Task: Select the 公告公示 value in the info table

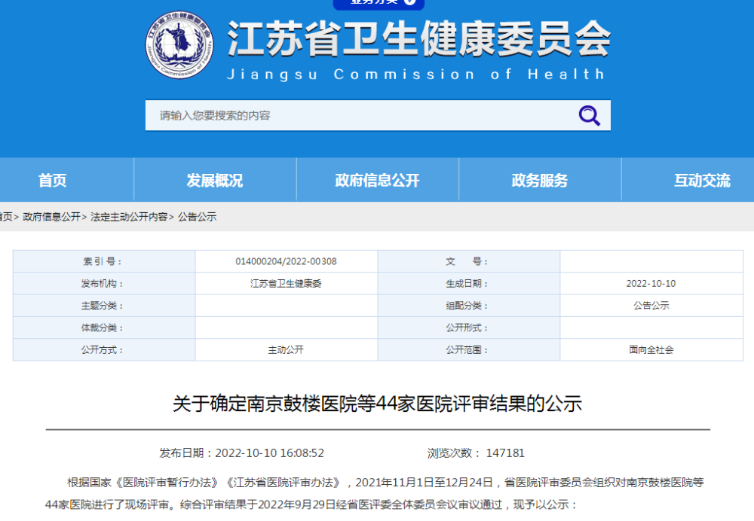Action: [651, 306]
